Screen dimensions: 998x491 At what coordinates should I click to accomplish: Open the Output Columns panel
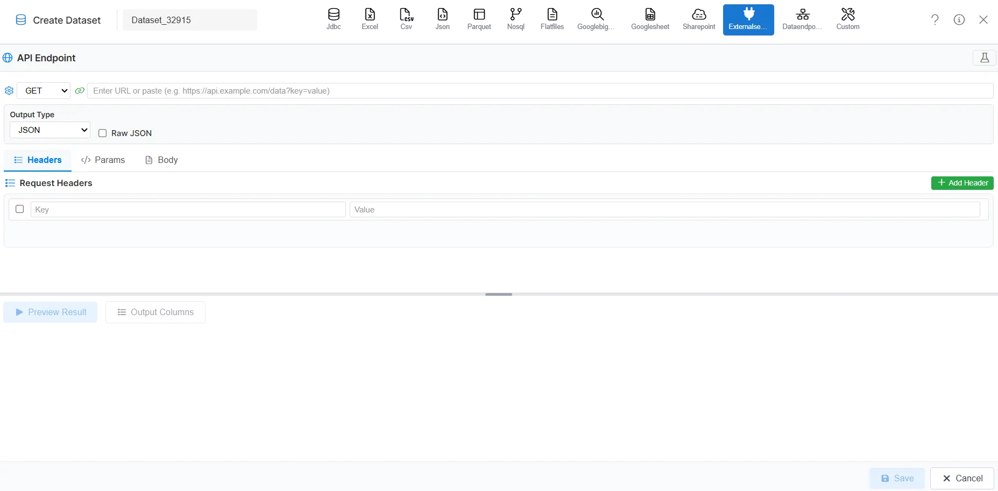point(155,312)
